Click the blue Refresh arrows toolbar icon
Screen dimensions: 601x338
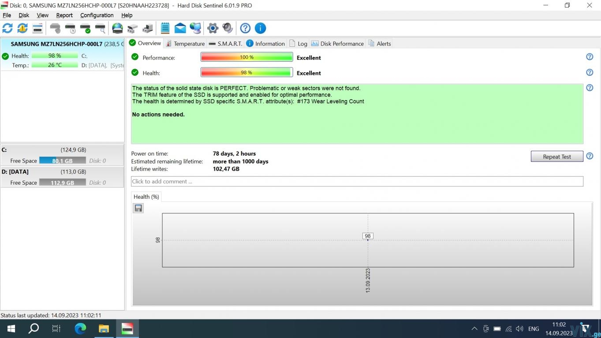click(x=7, y=28)
